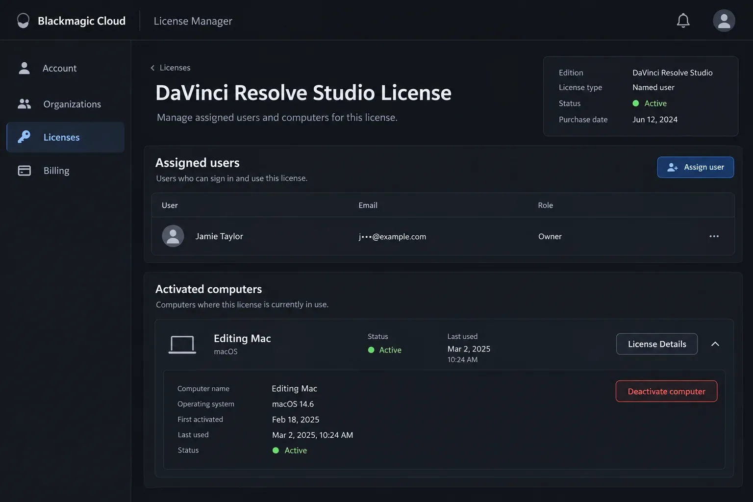This screenshot has height=502, width=753.
Task: Click the Blackmagic Cloud title text
Action: (x=81, y=21)
